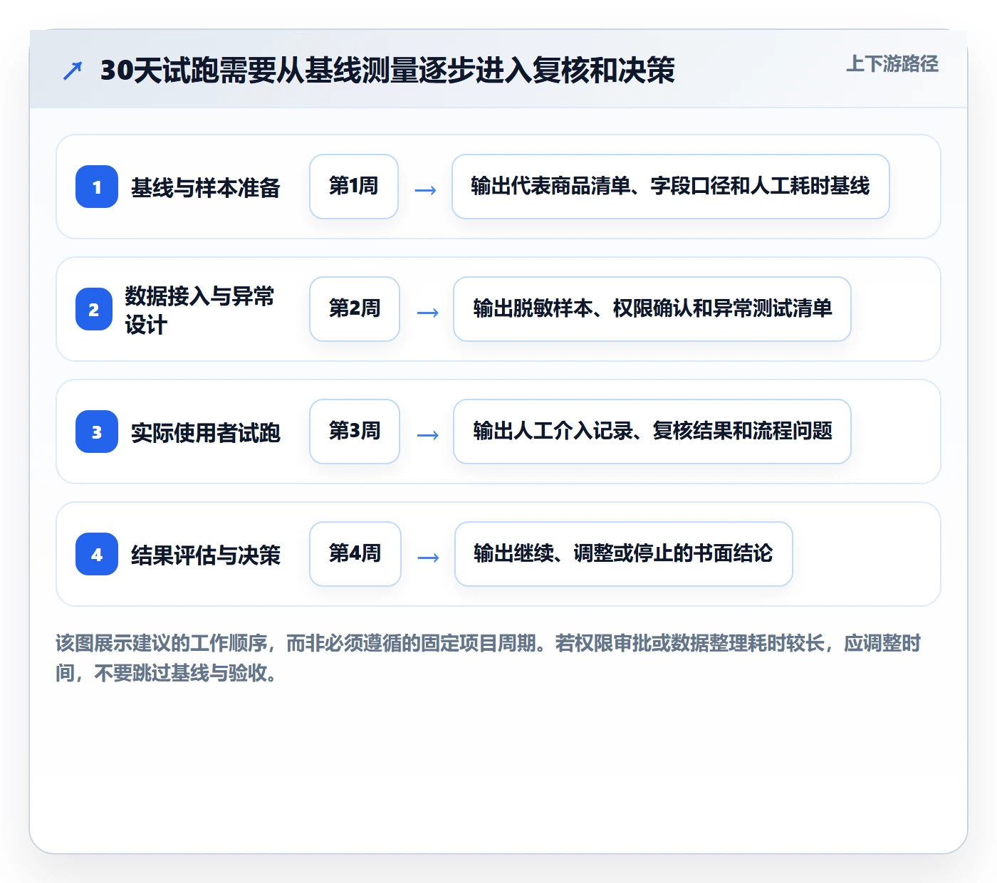Image resolution: width=997 pixels, height=883 pixels.
Task: Click the step title 实际使用者试跑
Action: pos(206,433)
